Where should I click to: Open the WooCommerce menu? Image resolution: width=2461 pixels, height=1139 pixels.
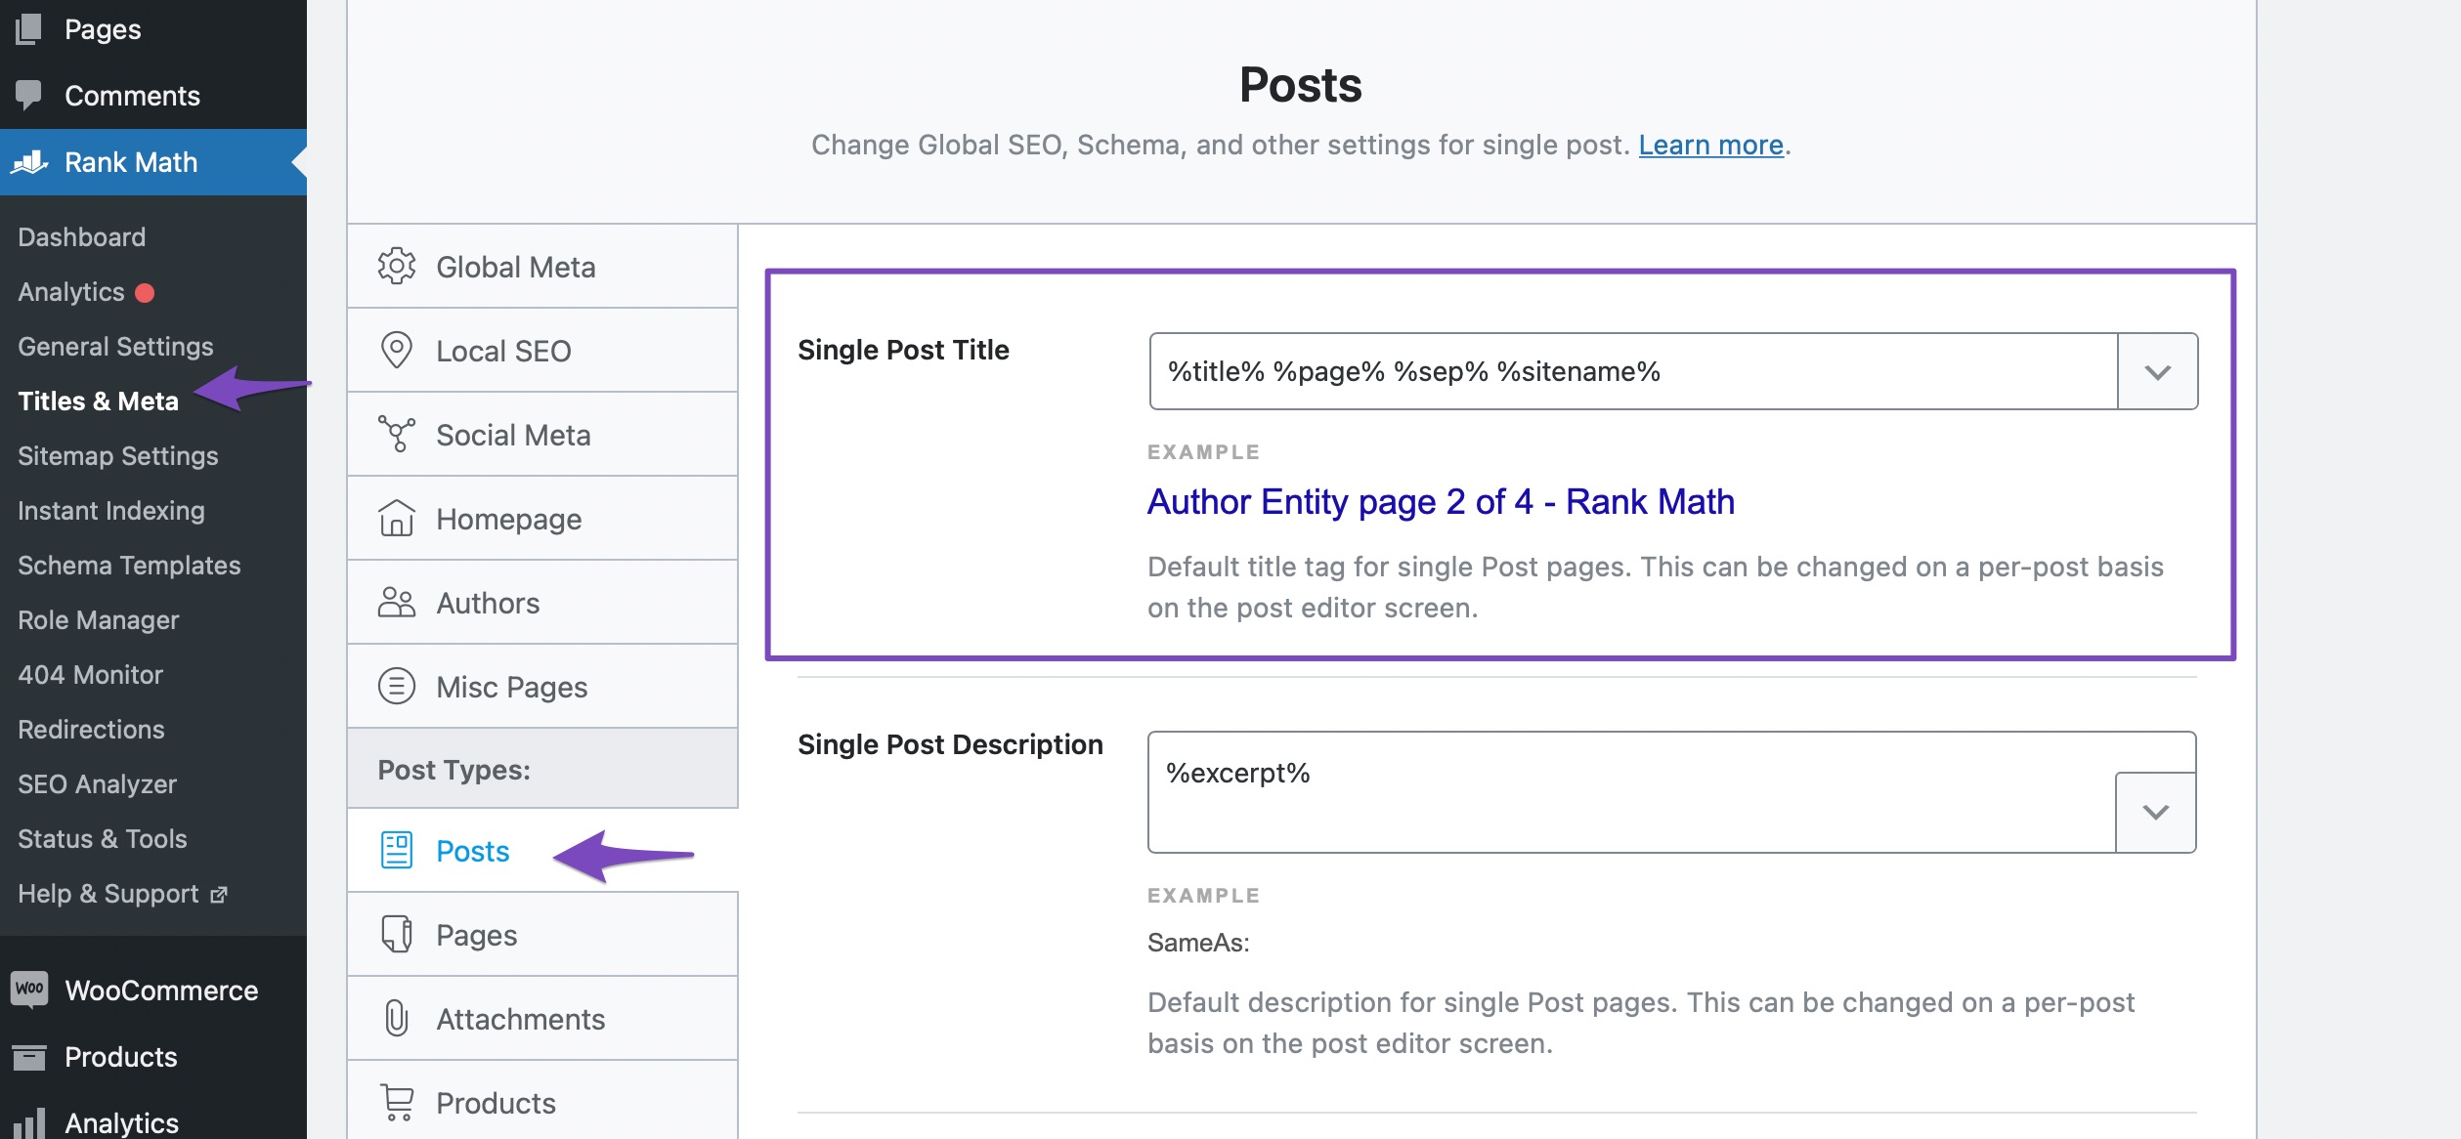[x=153, y=990]
